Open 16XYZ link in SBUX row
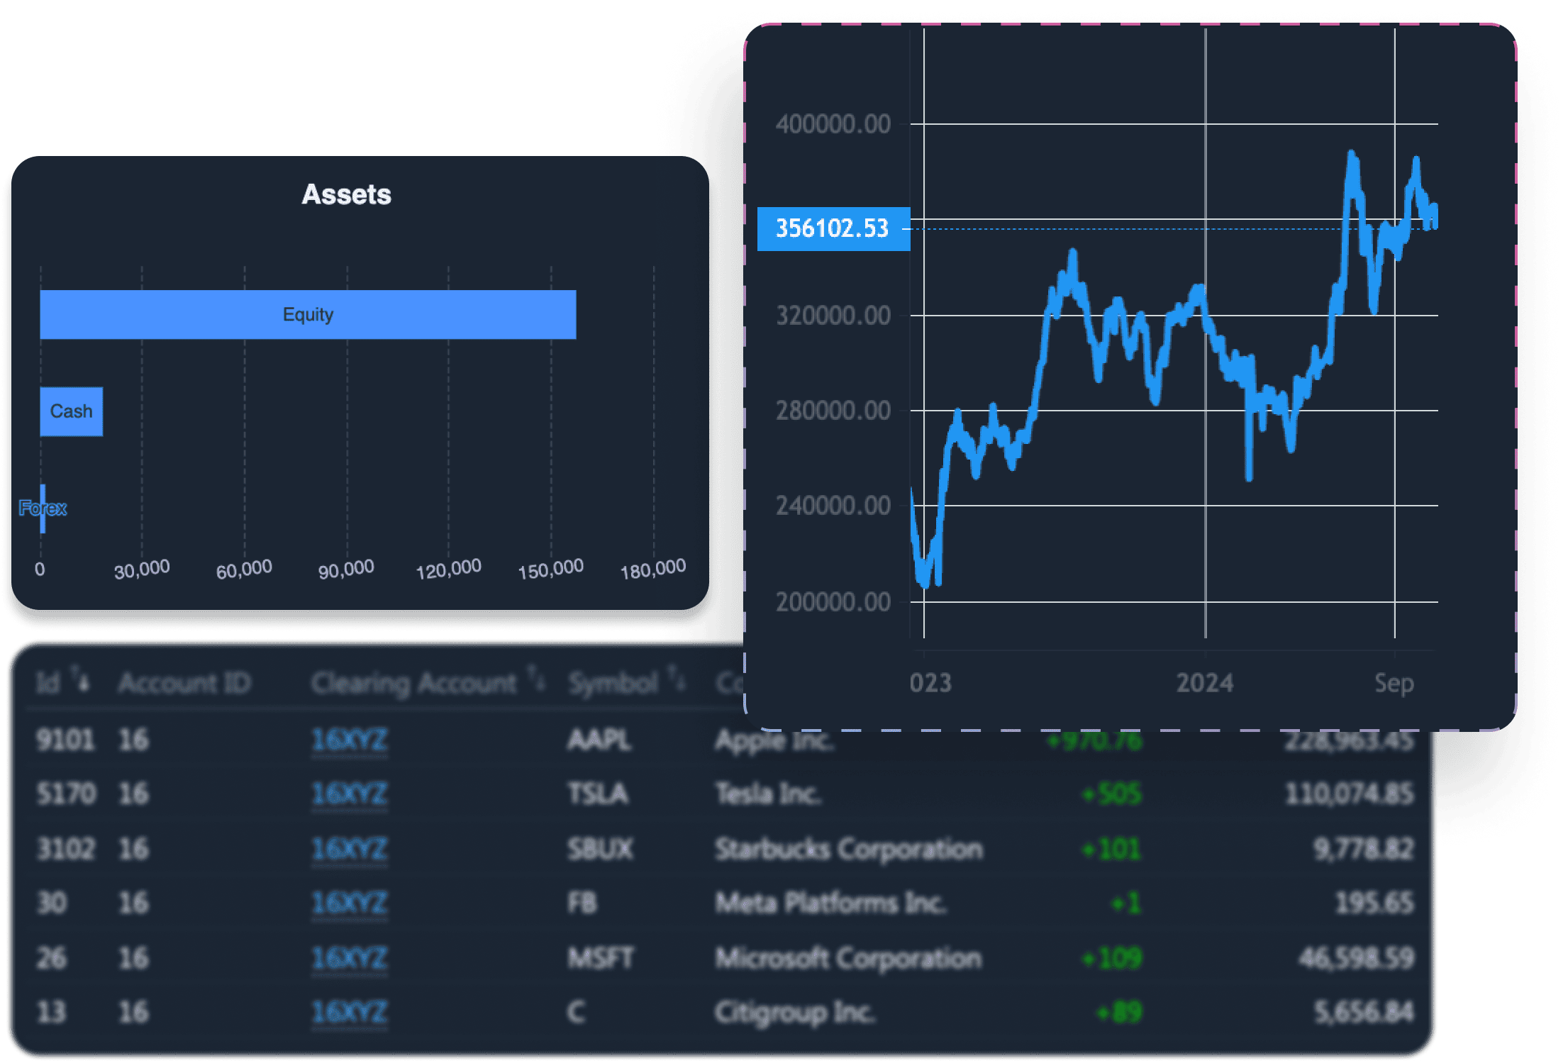Image resolution: width=1568 pixels, height=1061 pixels. click(x=350, y=849)
